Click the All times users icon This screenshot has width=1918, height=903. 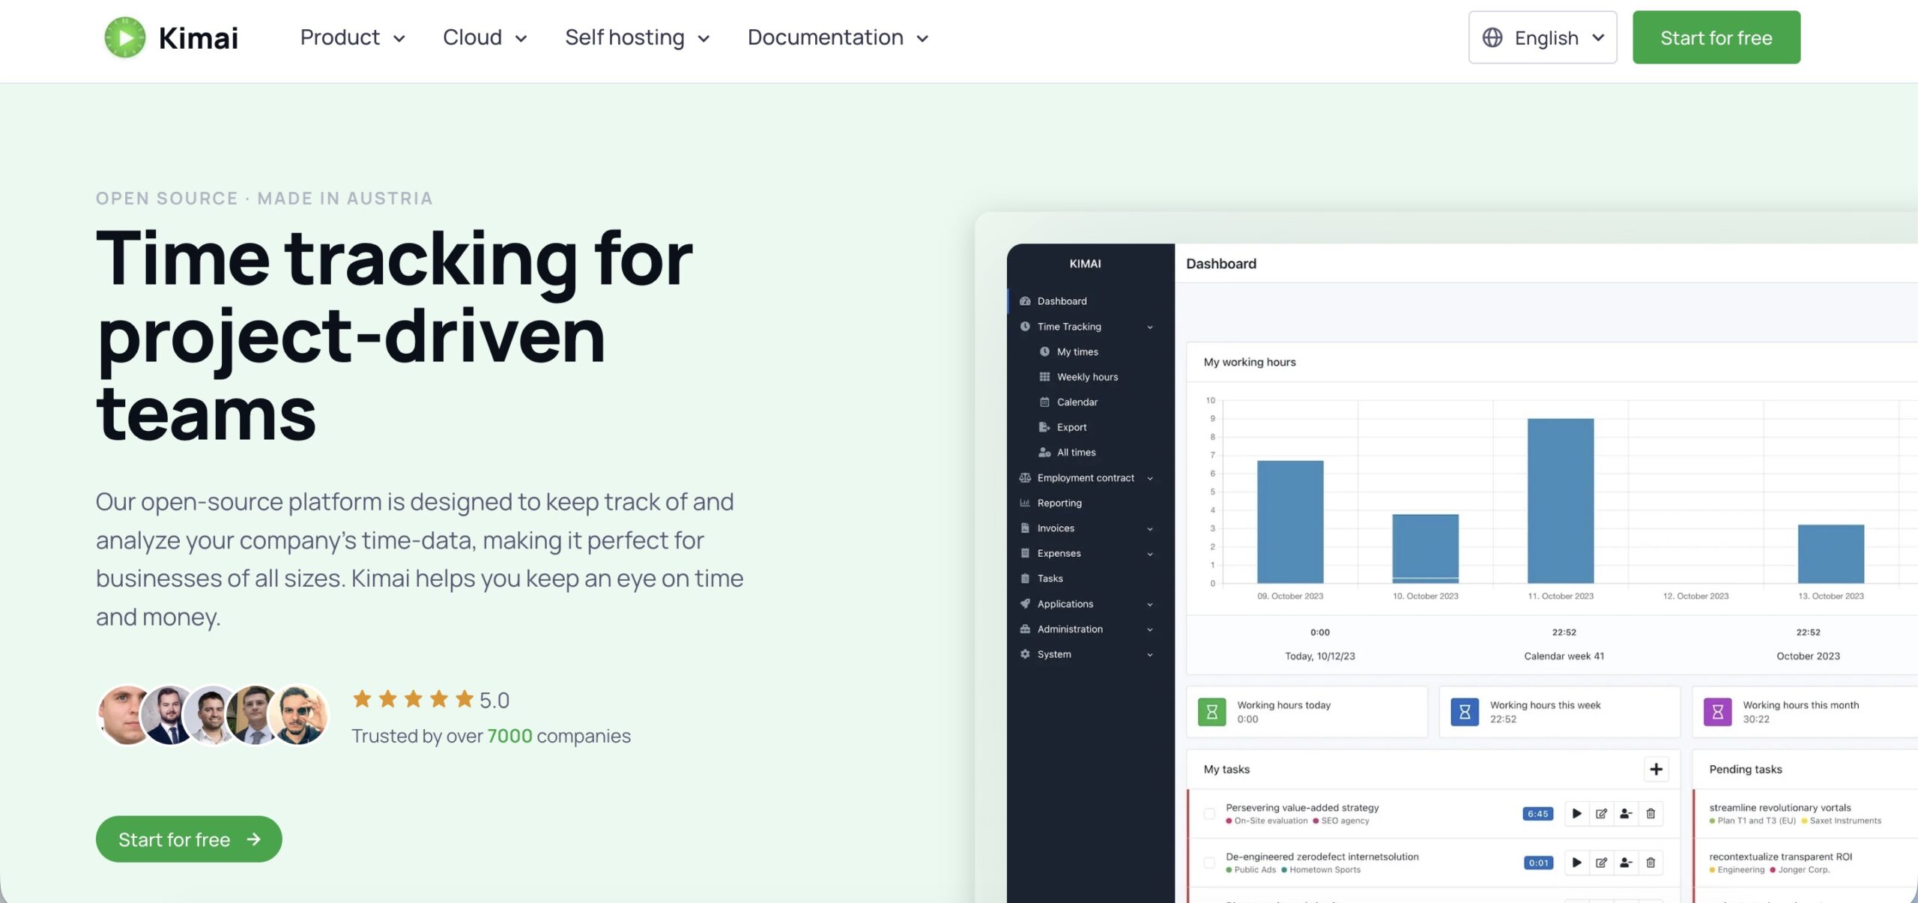coord(1044,453)
